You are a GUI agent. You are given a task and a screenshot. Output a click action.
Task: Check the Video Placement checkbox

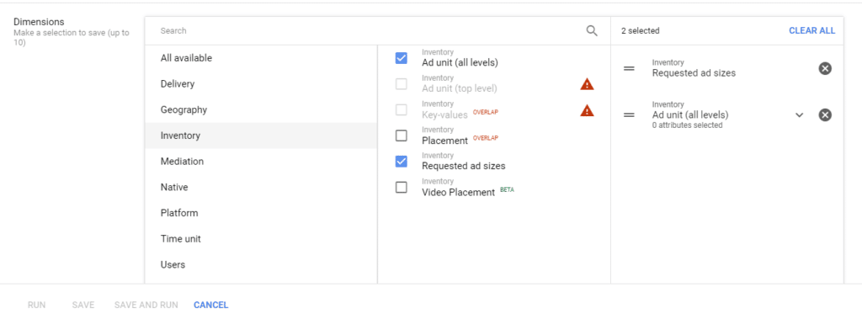[402, 187]
